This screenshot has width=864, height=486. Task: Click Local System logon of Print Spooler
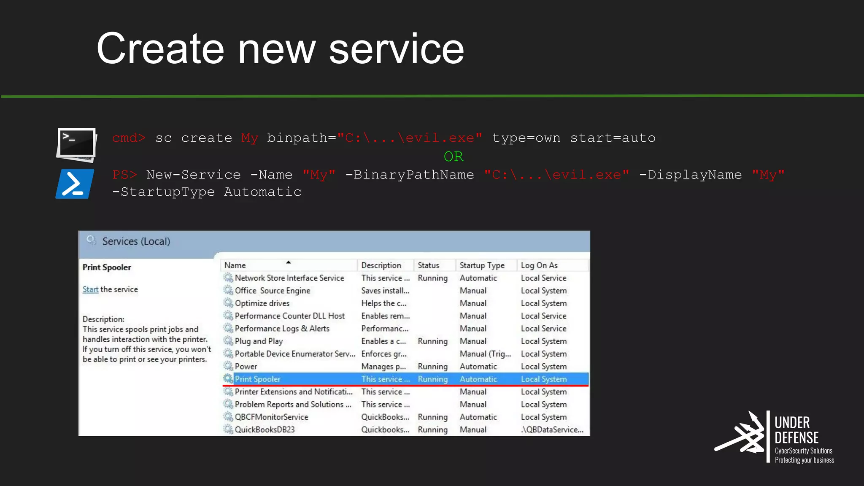point(544,379)
